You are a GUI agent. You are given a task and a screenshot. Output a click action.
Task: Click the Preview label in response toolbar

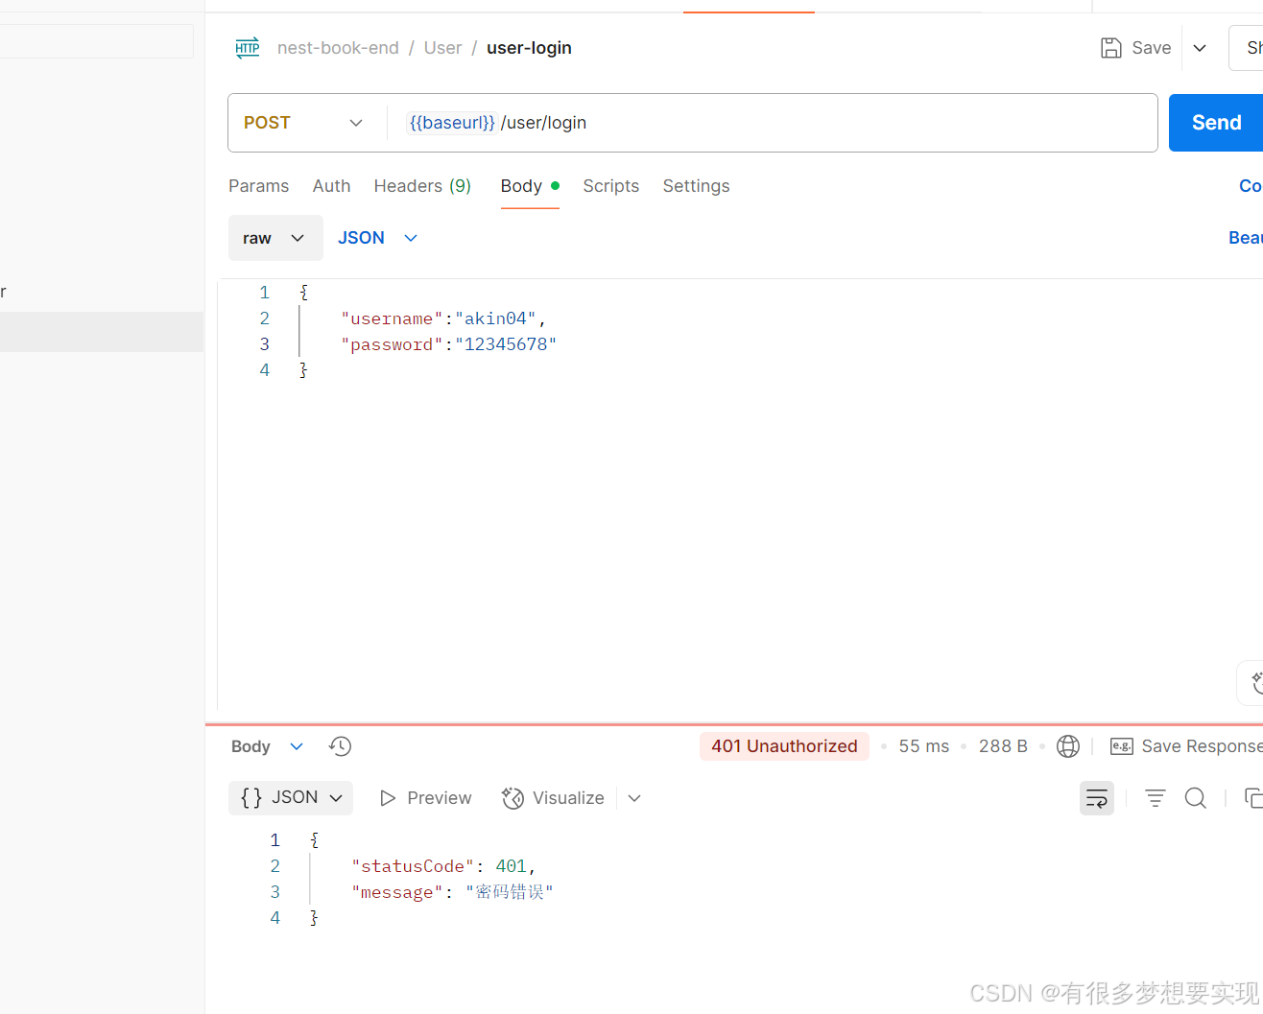(440, 798)
